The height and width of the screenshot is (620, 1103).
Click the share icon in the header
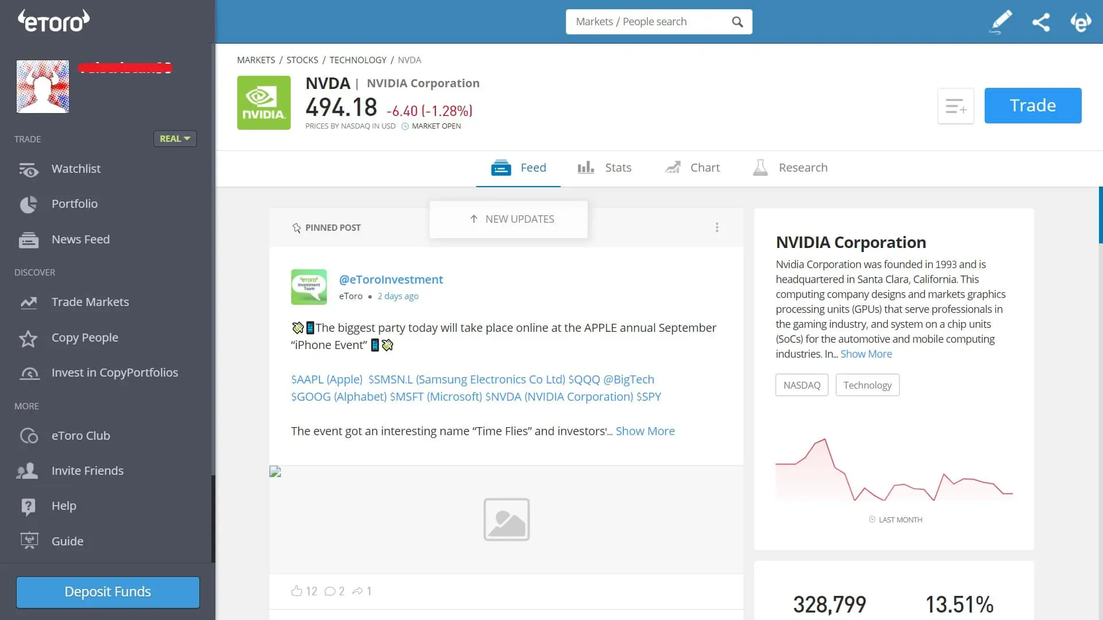pyautogui.click(x=1041, y=22)
